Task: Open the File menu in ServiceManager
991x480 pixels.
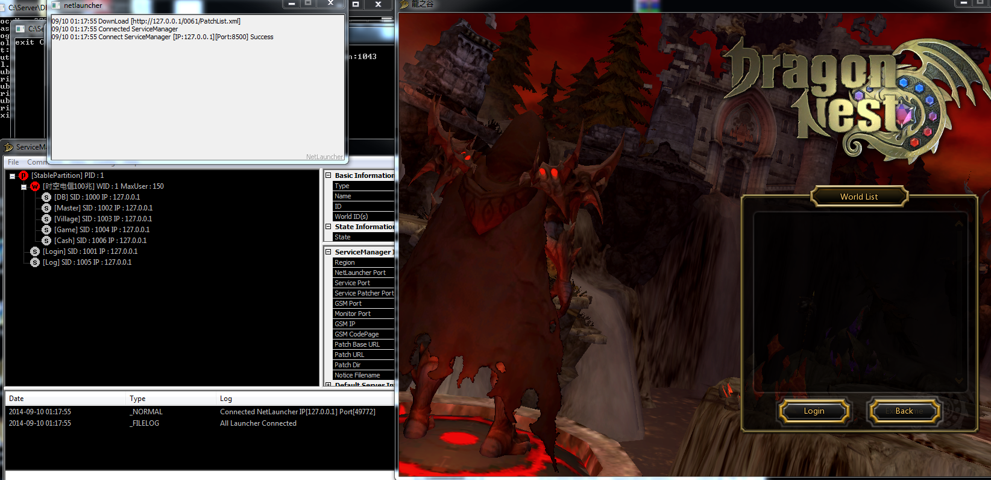Action: pos(13,162)
